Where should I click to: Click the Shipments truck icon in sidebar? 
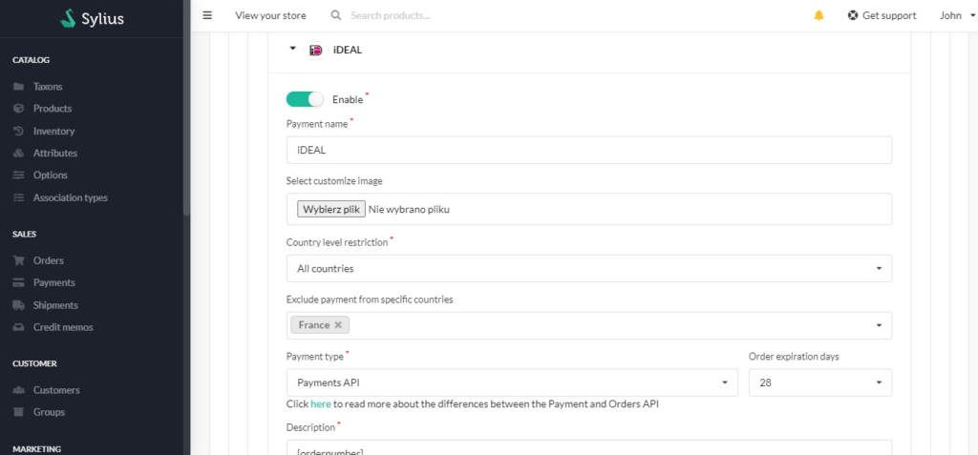(19, 305)
